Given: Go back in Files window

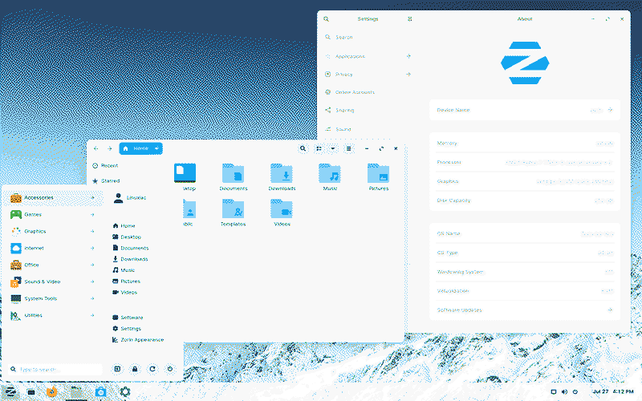Looking at the screenshot, I should point(95,148).
